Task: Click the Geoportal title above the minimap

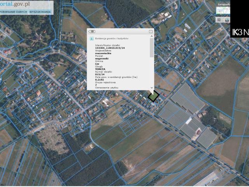Action: 224,4
